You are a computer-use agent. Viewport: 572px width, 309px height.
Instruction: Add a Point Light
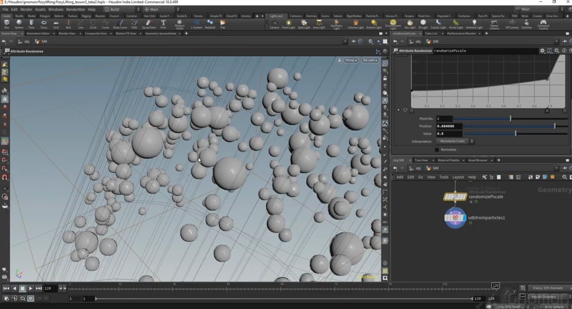pos(289,24)
